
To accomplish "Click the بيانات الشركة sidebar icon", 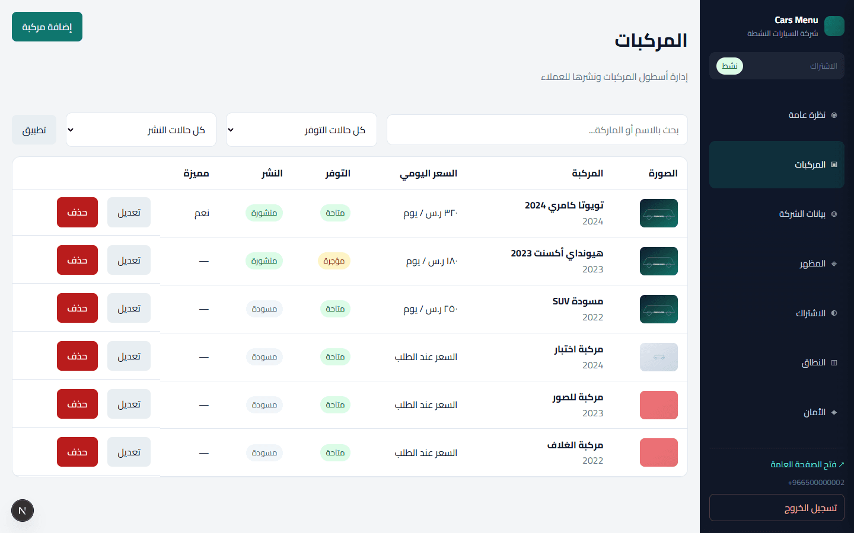I will pyautogui.click(x=834, y=214).
